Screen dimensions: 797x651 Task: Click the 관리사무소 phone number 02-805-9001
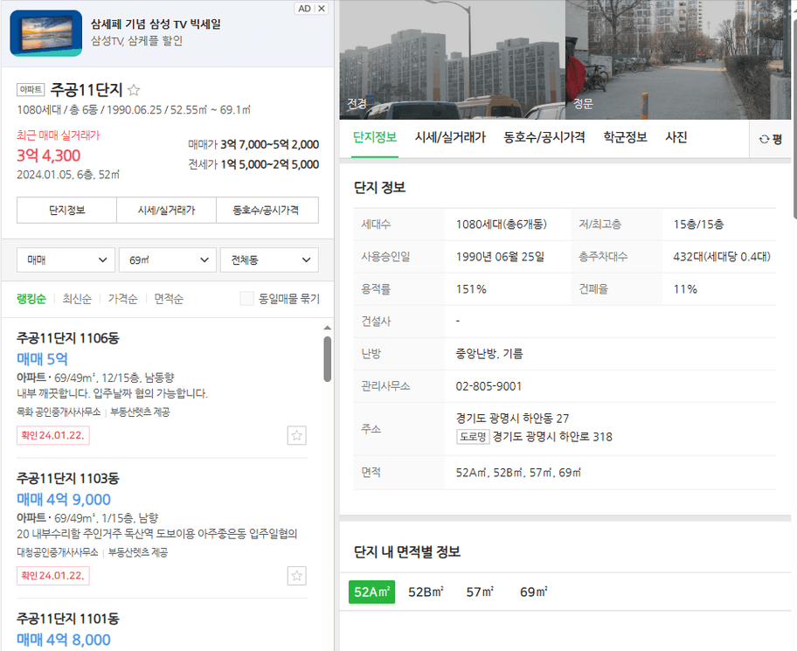489,386
